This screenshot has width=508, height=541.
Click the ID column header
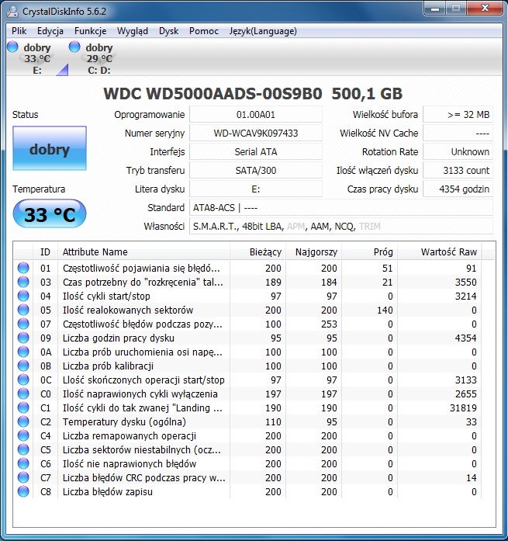tap(45, 251)
